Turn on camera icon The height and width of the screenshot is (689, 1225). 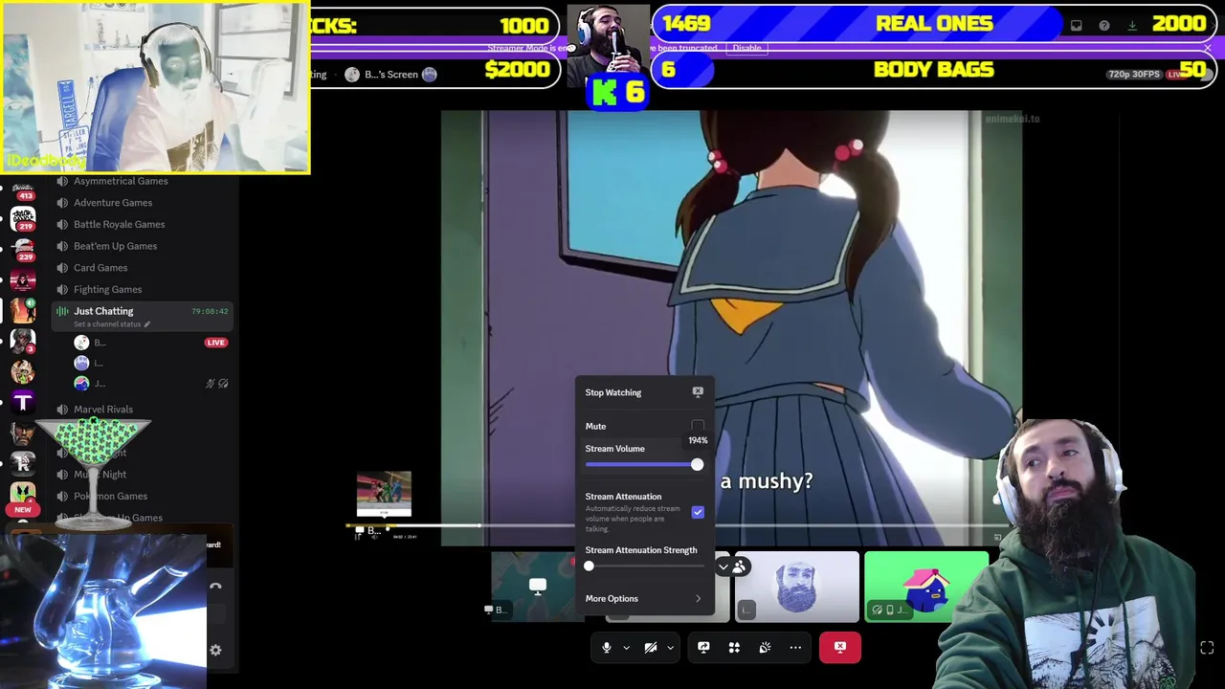coord(650,648)
